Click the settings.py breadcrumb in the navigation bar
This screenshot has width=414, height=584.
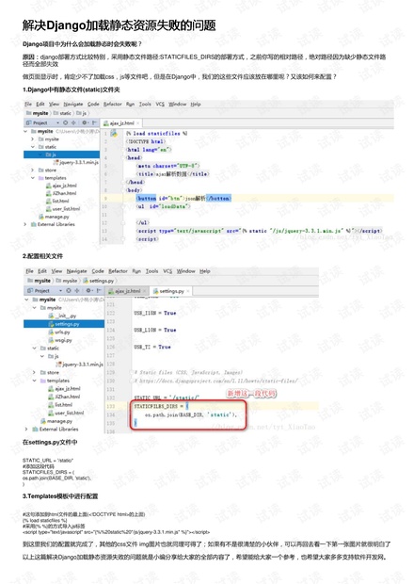pos(99,281)
